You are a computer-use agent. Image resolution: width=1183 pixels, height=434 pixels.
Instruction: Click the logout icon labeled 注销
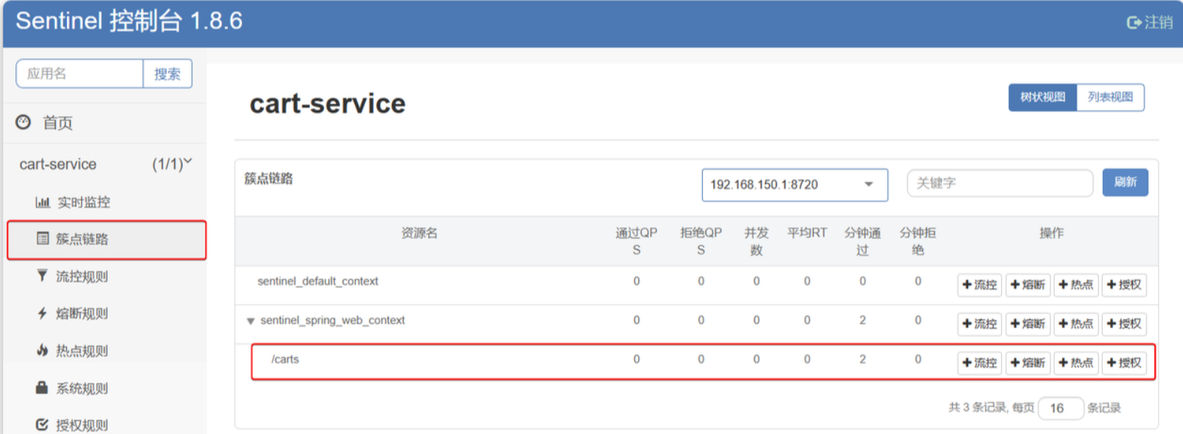click(x=1148, y=23)
